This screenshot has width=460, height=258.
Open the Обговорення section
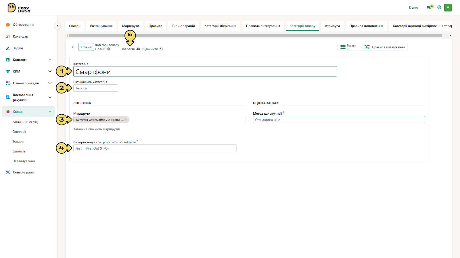(23, 25)
